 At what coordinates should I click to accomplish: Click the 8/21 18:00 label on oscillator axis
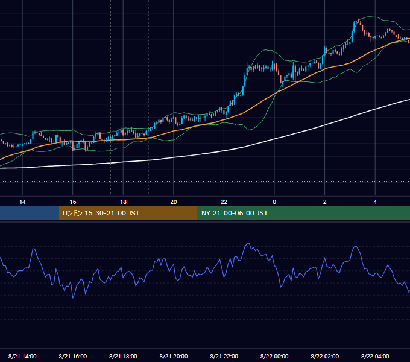coord(123,356)
